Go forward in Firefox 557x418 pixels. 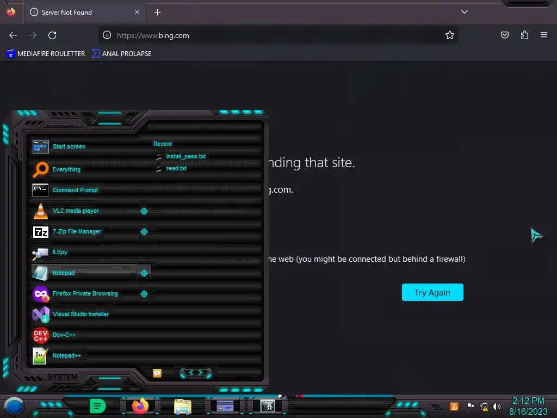tap(33, 35)
